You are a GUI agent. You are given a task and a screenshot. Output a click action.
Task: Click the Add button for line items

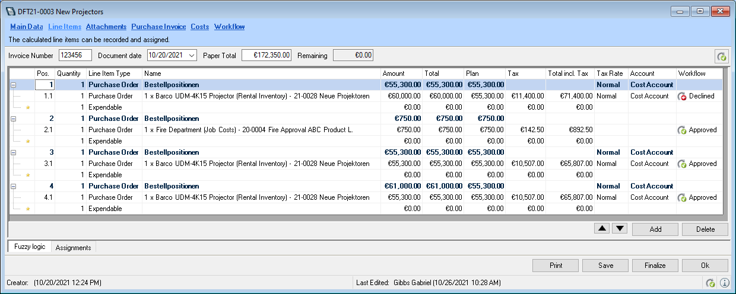pos(655,229)
